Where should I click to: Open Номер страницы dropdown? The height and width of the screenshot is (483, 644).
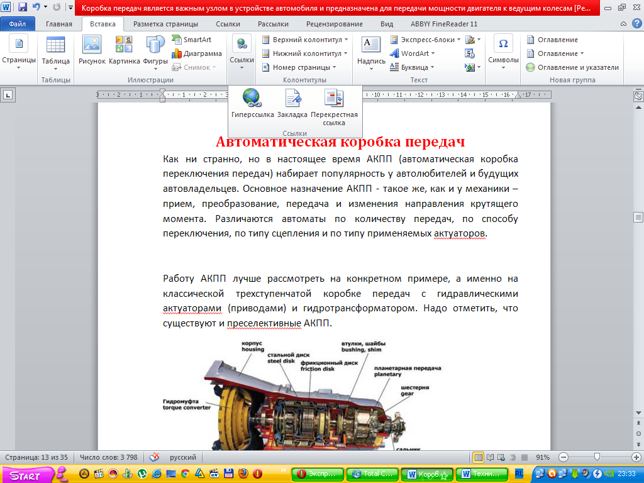pyautogui.click(x=299, y=67)
